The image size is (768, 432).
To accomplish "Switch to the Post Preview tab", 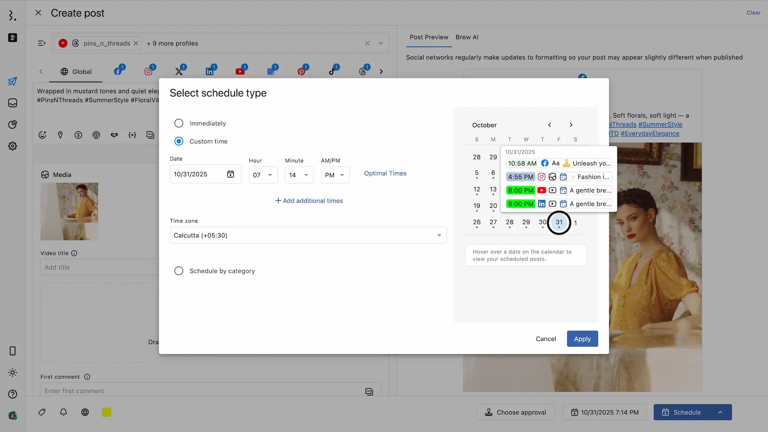I will pyautogui.click(x=429, y=37).
